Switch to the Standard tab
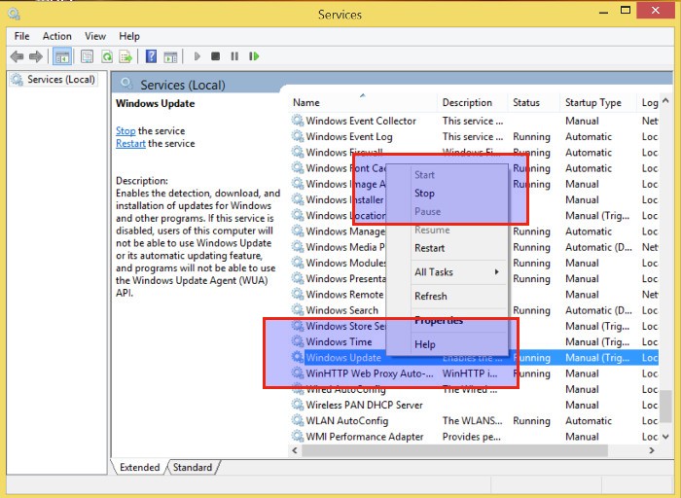The height and width of the screenshot is (498, 681). 193,467
